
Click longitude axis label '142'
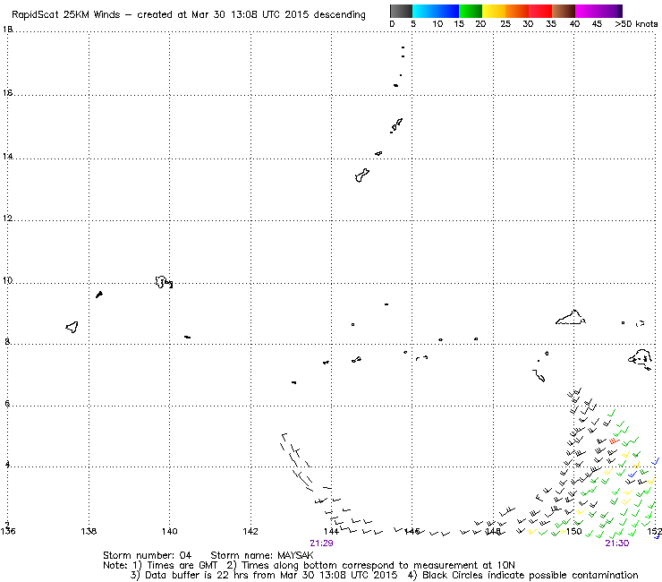coord(250,531)
